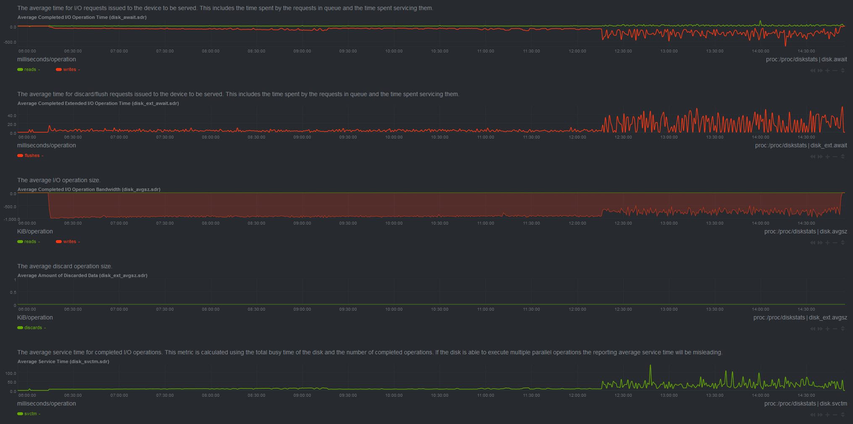Click the disk.svctm chart resize handle
The image size is (853, 424).
pos(843,415)
